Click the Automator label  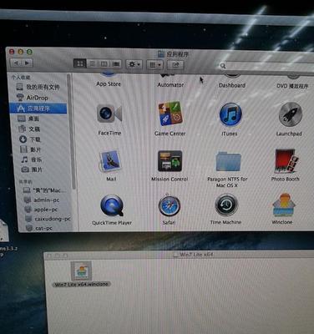170,84
